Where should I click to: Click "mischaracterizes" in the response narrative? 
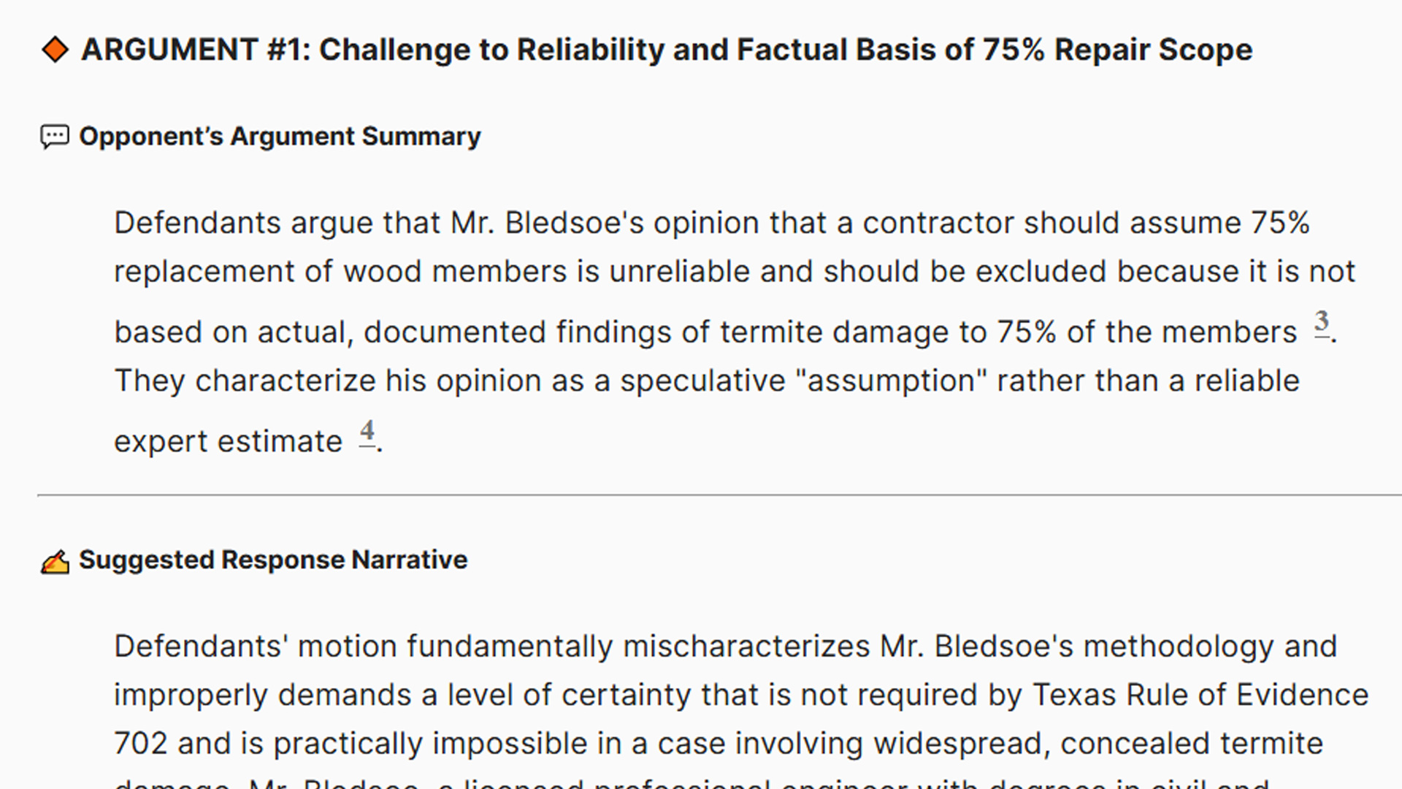[x=746, y=647]
